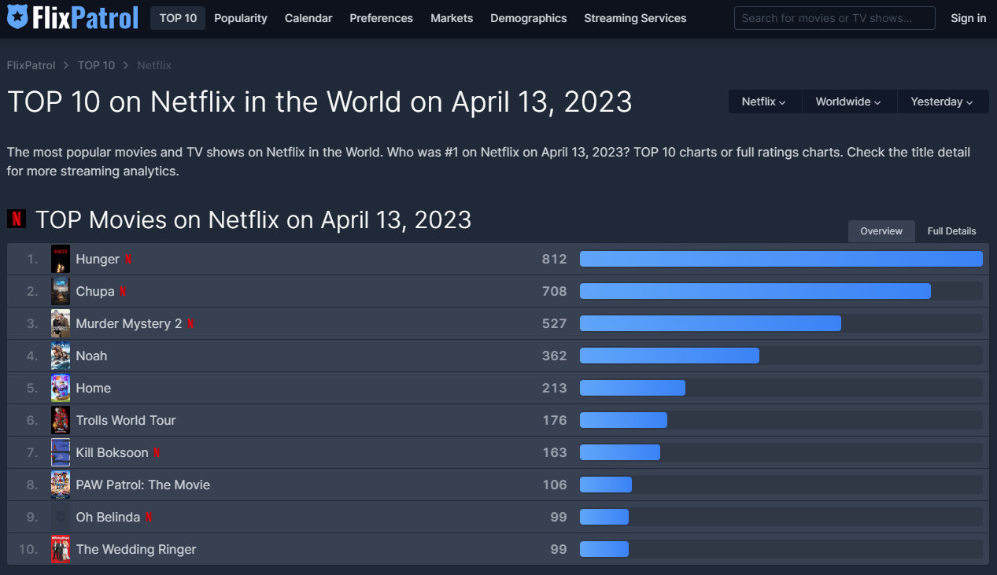Viewport: 997px width, 575px height.
Task: Click the TOP 10 breadcrumb link
Action: (96, 65)
